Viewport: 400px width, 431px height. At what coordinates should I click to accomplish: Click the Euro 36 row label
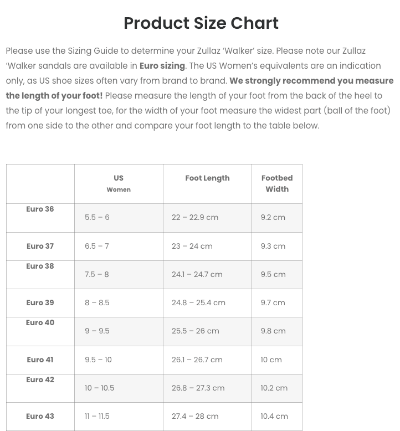[x=40, y=209]
